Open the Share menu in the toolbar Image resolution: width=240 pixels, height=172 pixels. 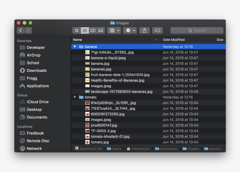point(144,30)
